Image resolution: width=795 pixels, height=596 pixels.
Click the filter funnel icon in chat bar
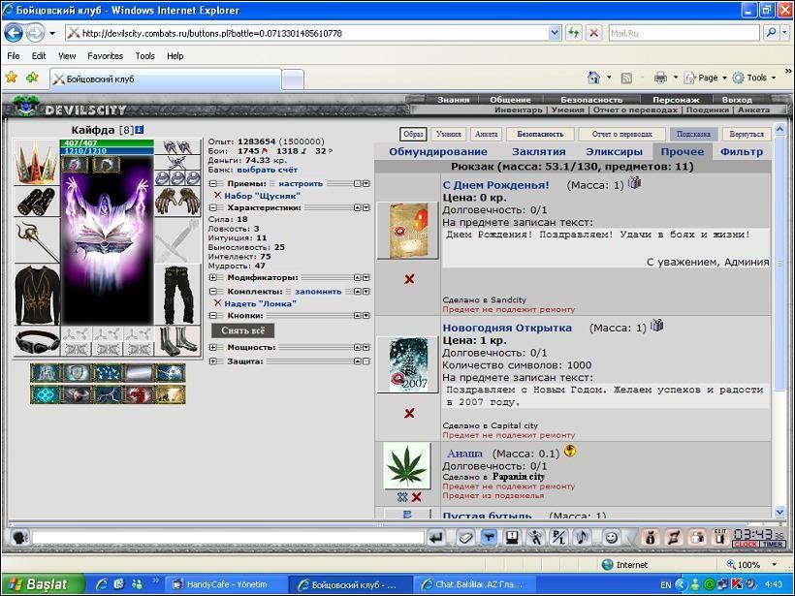(489, 538)
